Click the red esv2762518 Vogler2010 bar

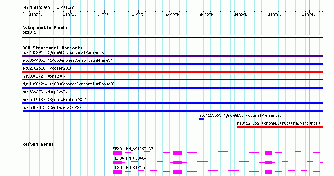[x=173, y=72]
